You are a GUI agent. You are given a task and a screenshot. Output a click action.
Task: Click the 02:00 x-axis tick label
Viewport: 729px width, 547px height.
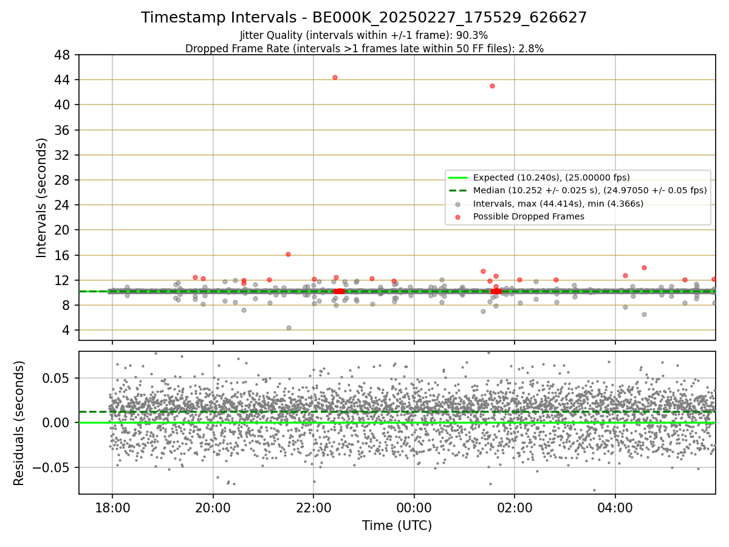(x=515, y=507)
